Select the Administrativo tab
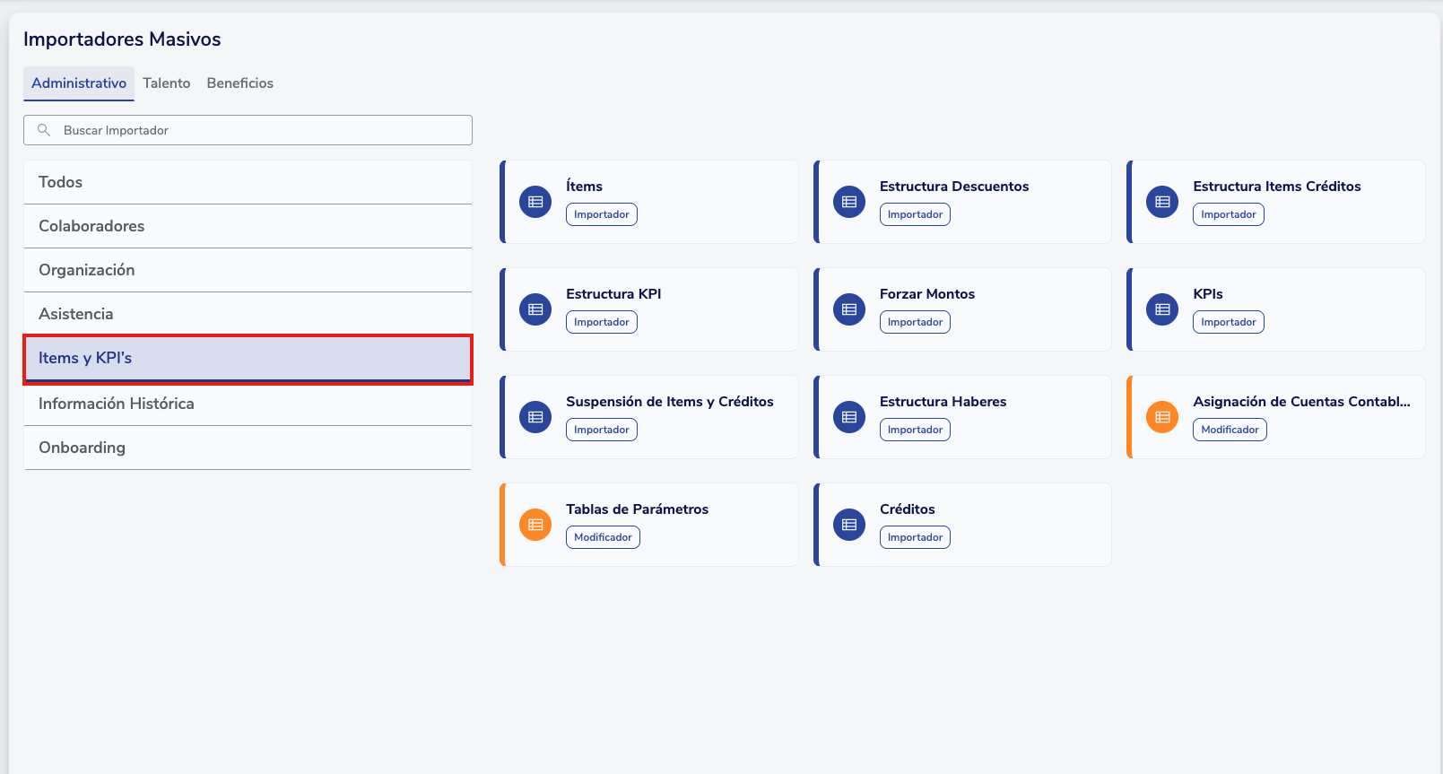Screen dimensions: 1443x774 click(x=79, y=83)
